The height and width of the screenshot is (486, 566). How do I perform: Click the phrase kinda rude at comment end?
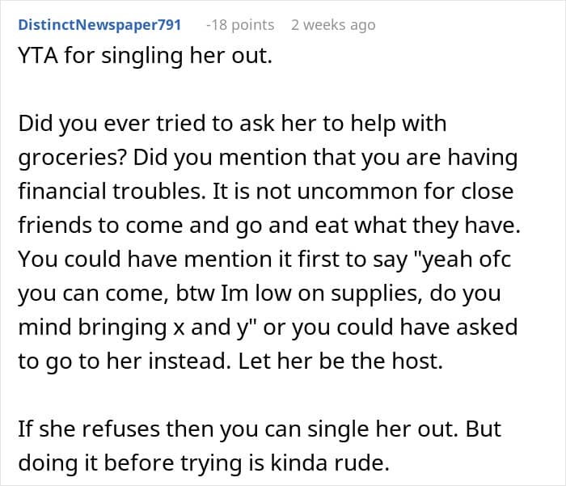click(x=330, y=463)
